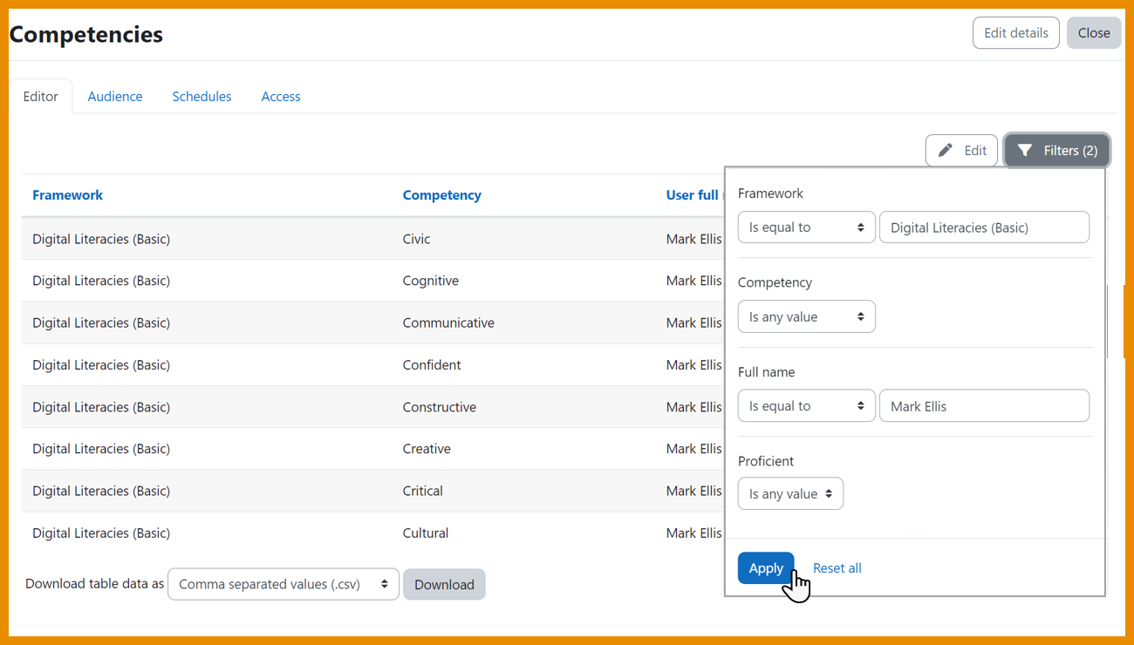The height and width of the screenshot is (645, 1134).
Task: Click the Framework filter label
Action: click(770, 193)
